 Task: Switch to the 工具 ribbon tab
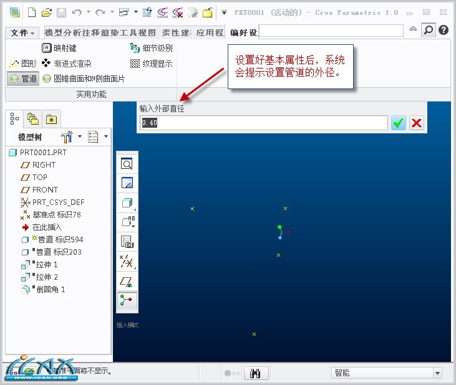pos(129,32)
